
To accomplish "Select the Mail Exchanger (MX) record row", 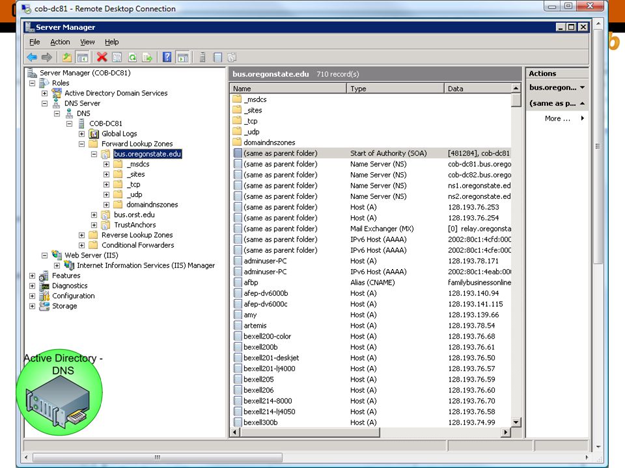I will click(x=370, y=228).
